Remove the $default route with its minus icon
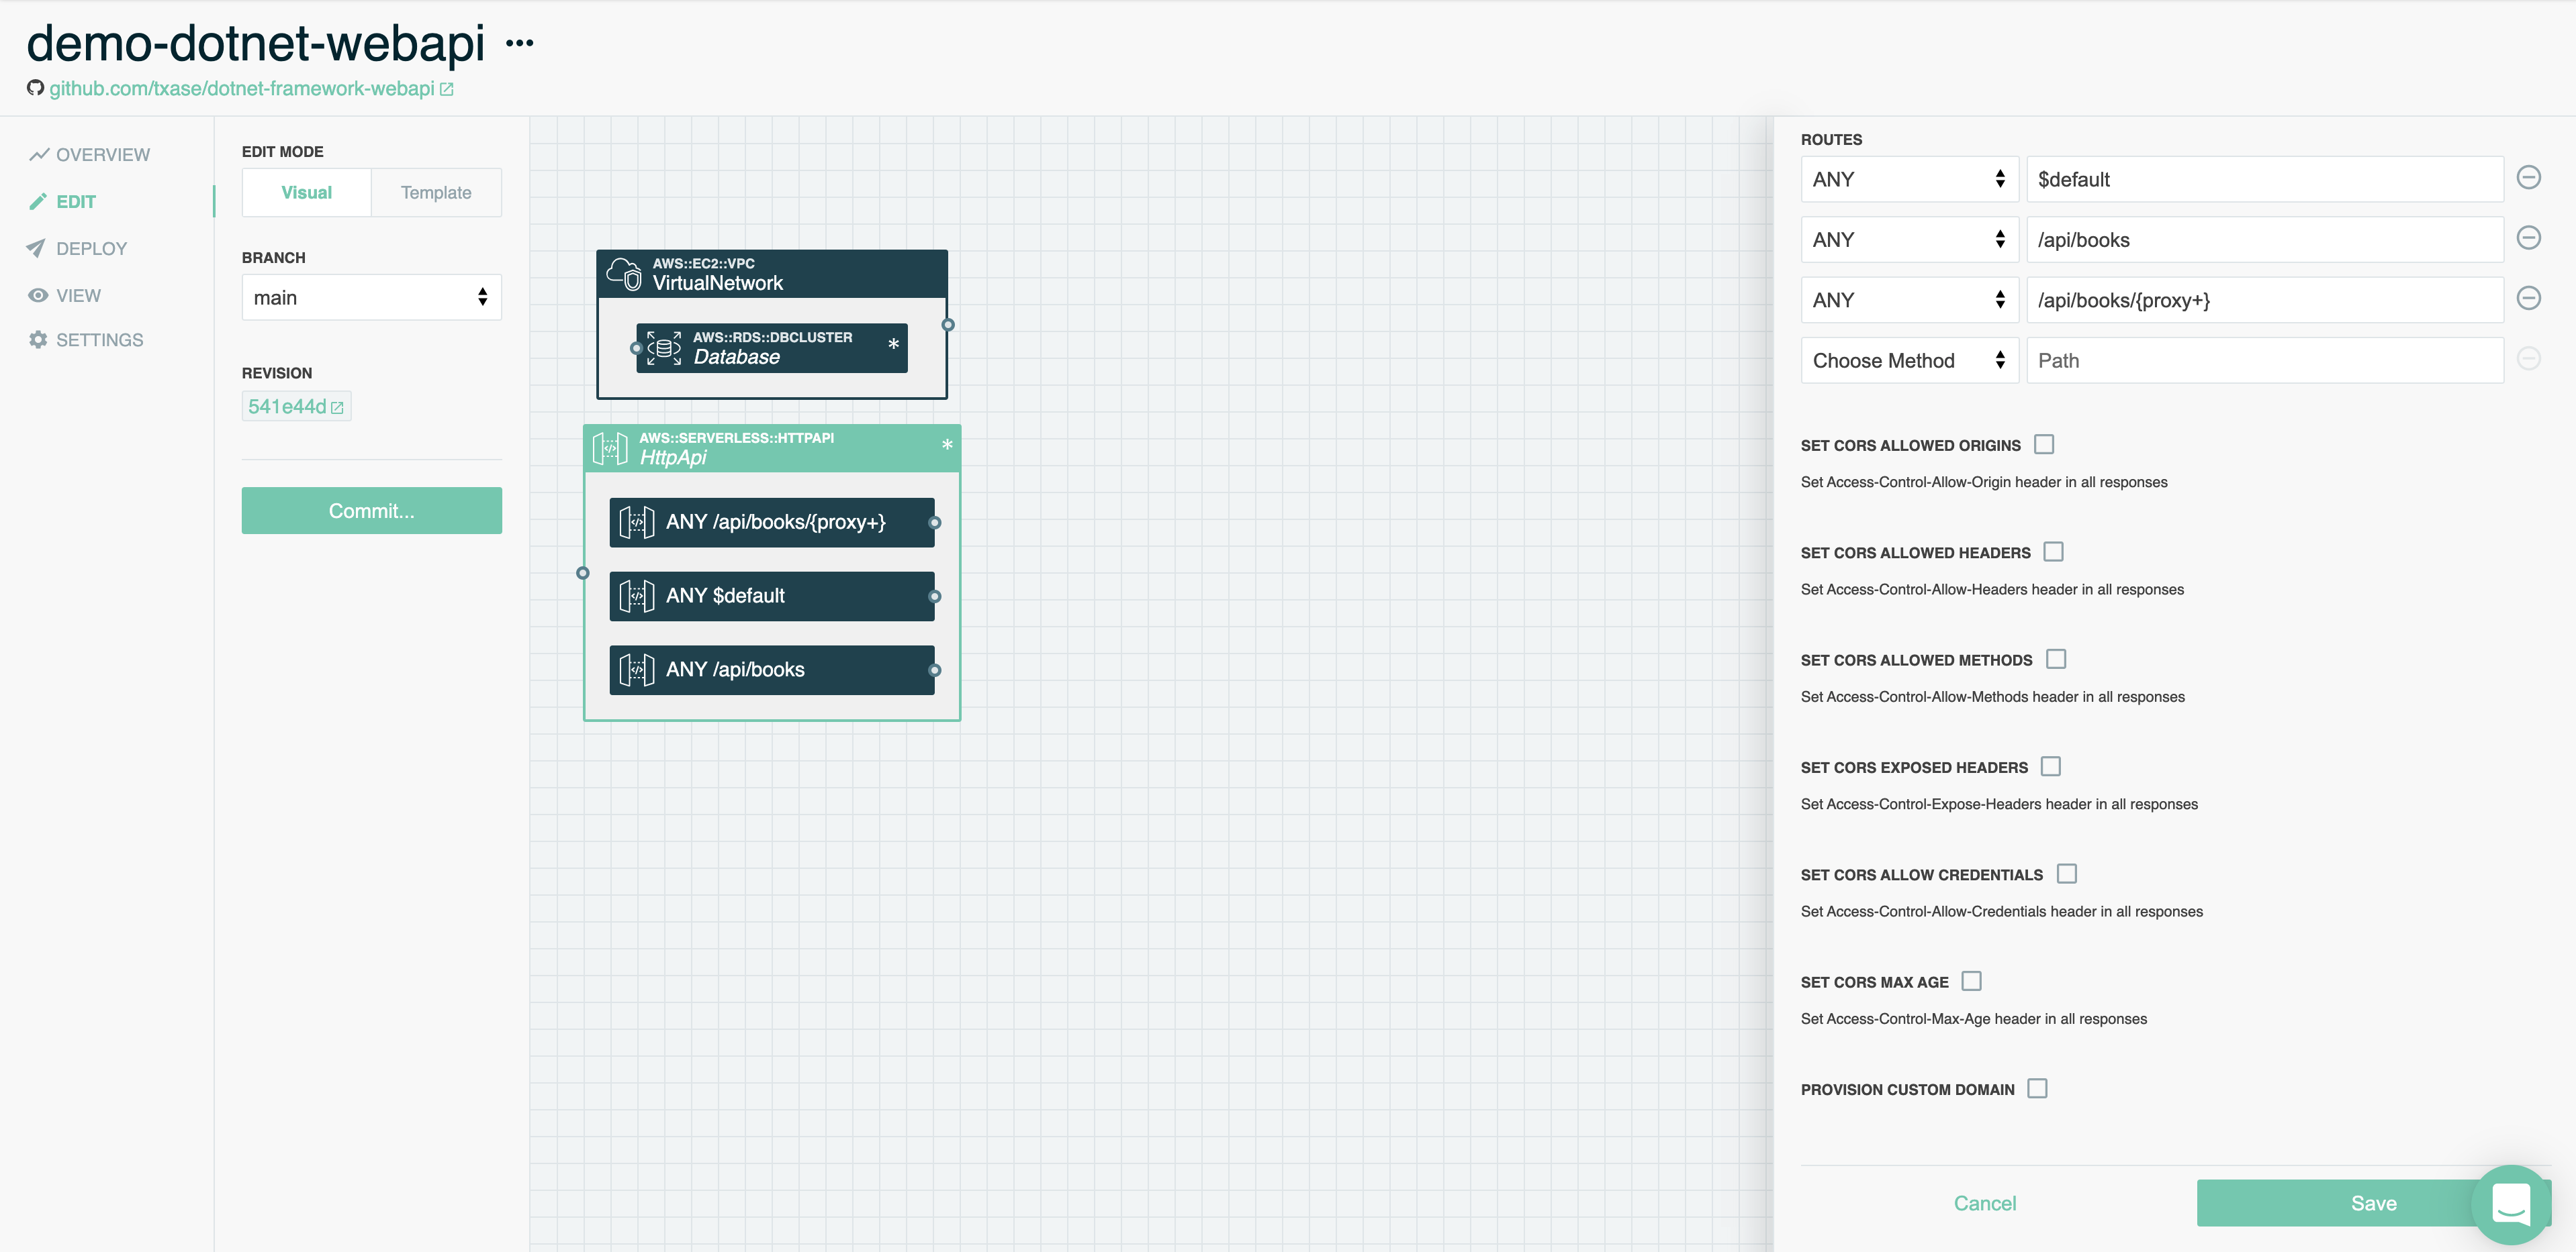 click(2528, 178)
